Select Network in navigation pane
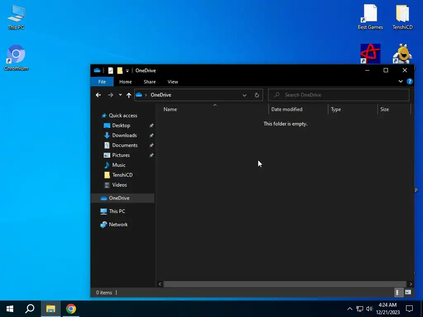Image resolution: width=423 pixels, height=317 pixels. [118, 225]
